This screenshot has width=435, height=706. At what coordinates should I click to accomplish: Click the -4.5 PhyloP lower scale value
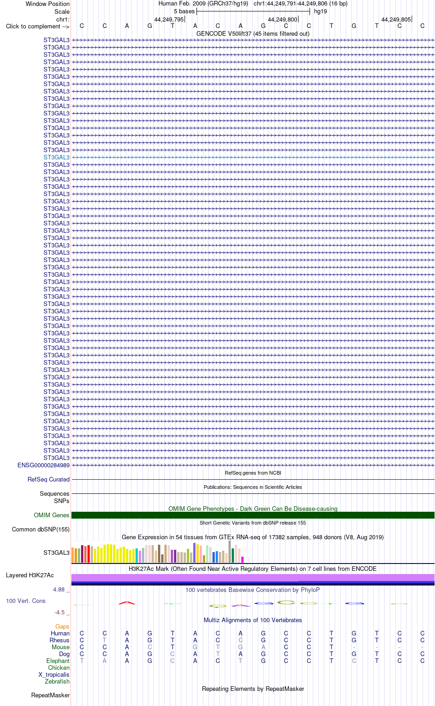pyautogui.click(x=60, y=612)
